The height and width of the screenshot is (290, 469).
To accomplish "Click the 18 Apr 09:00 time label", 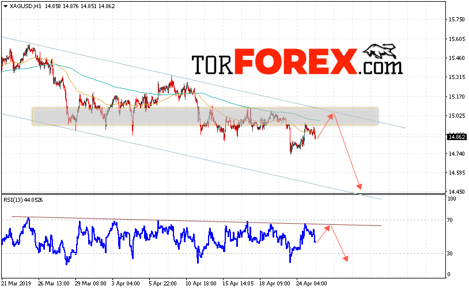I will coord(274,284).
